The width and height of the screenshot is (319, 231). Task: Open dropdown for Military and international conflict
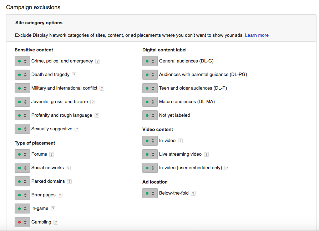tap(22, 88)
